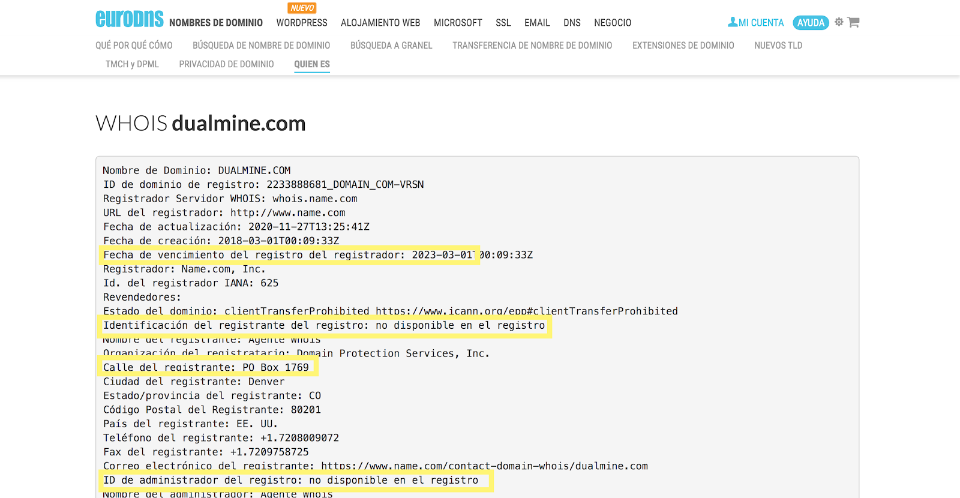Screen dimensions: 960x498
Task: Click the http://www.name.com registrar URL
Action: point(287,212)
